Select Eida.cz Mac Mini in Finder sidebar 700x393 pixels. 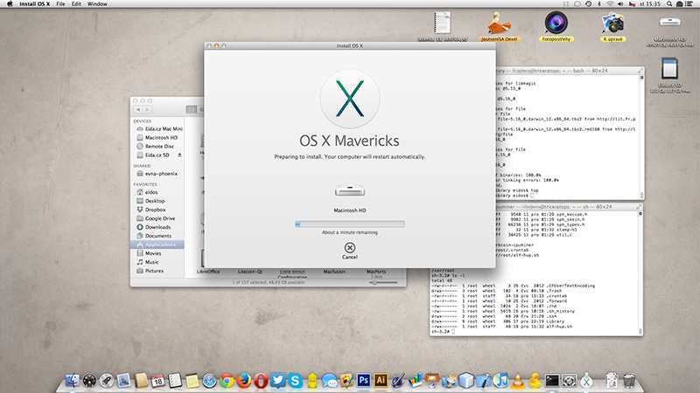click(x=159, y=128)
